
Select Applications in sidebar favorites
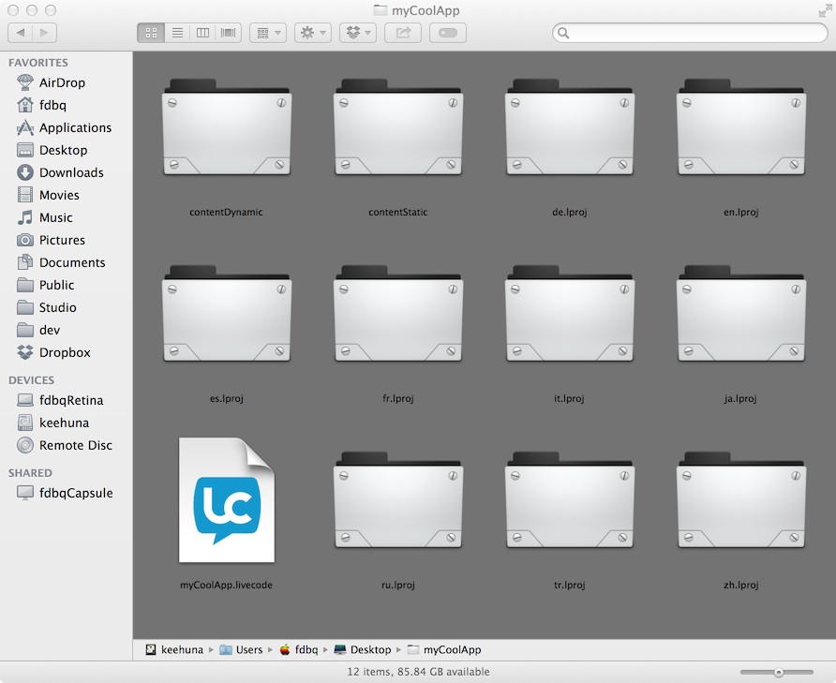point(75,127)
